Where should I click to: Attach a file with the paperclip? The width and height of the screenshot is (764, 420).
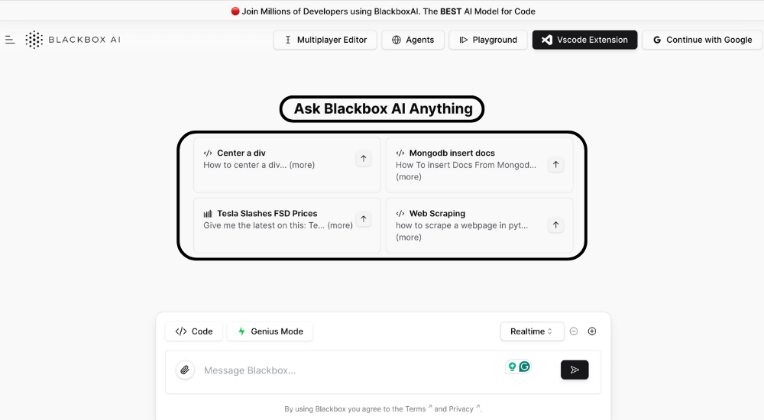coord(185,370)
